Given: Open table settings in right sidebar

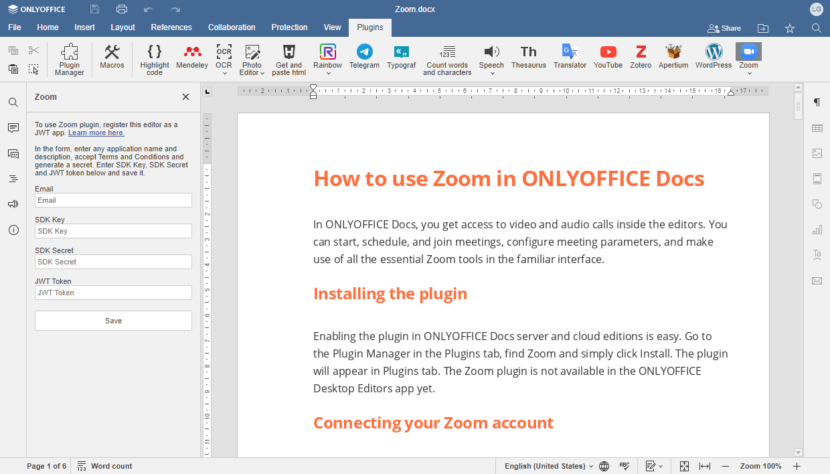Looking at the screenshot, I should [817, 128].
